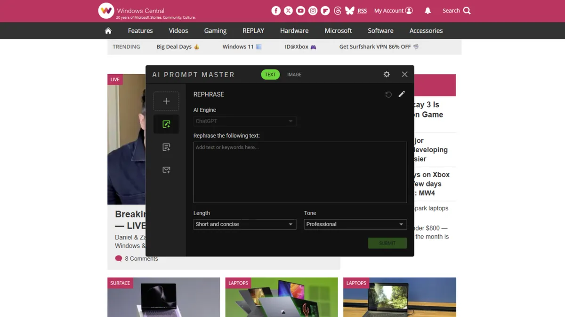Open My Account menu
Image resolution: width=565 pixels, height=317 pixels.
pos(394,11)
